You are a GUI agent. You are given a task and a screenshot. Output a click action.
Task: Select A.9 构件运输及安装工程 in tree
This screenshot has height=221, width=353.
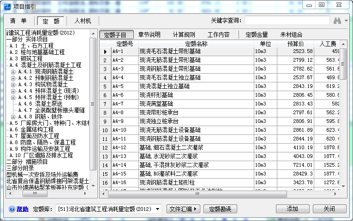[40, 149]
